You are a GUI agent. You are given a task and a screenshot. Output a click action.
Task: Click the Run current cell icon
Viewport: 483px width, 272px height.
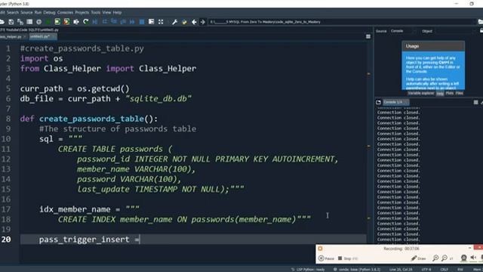pos(57,22)
